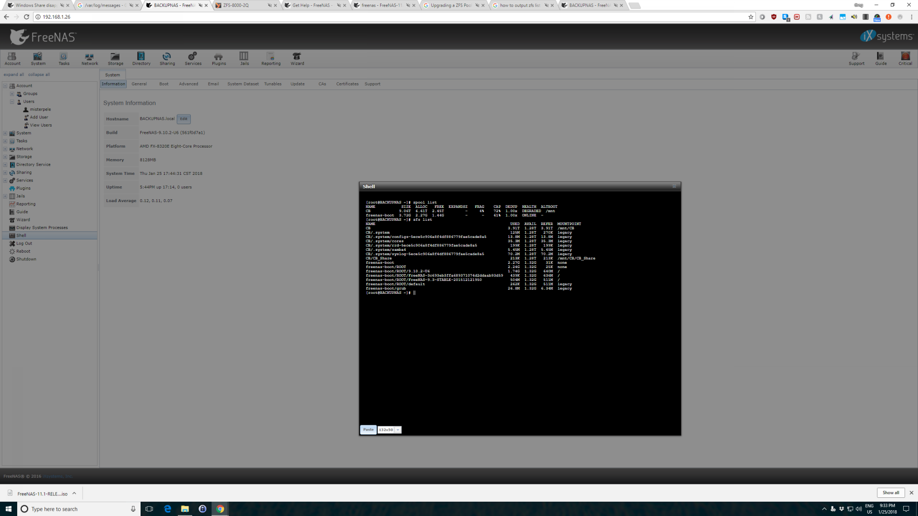Click expand all link
Screen dimensions: 918x516
[x=14, y=75]
